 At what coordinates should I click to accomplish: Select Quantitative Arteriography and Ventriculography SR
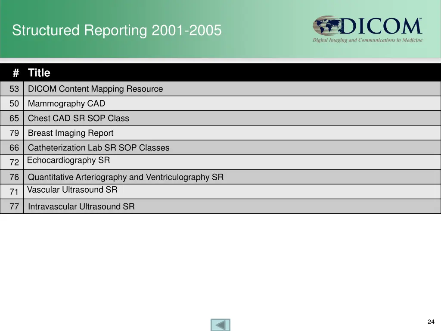click(126, 177)
